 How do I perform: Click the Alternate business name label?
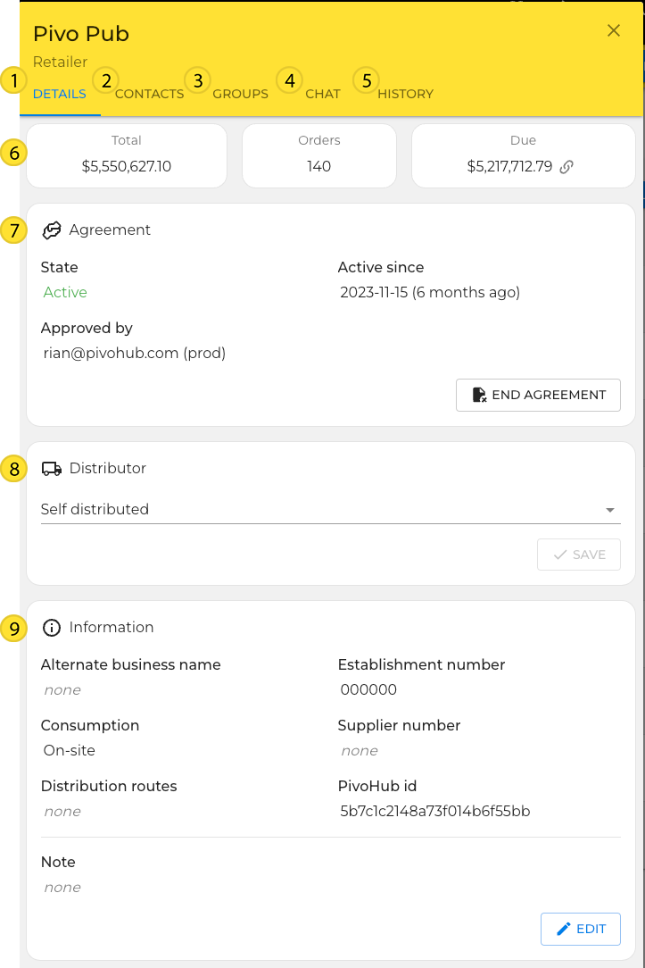click(131, 665)
